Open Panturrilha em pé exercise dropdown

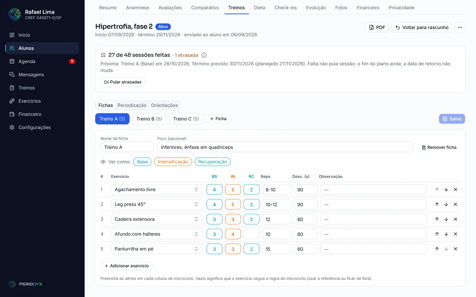tap(157, 249)
